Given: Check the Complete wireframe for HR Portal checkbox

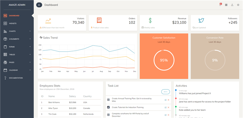Looking at the screenshot, I should [x=108, y=115].
